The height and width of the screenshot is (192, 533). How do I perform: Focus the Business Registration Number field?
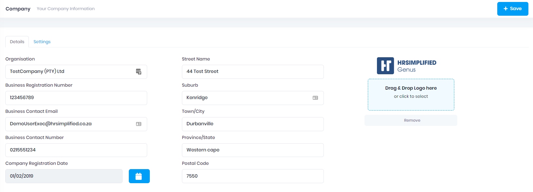(x=76, y=98)
